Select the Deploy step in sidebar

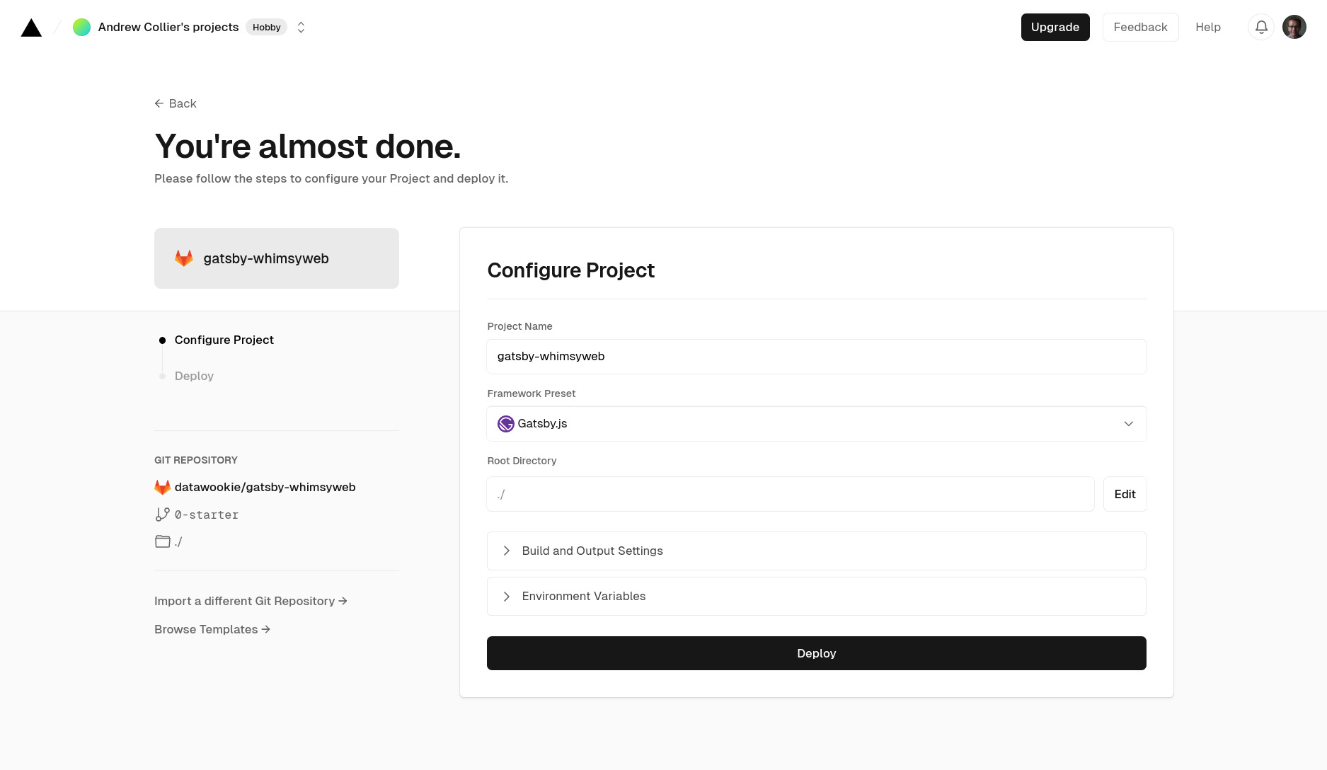194,376
